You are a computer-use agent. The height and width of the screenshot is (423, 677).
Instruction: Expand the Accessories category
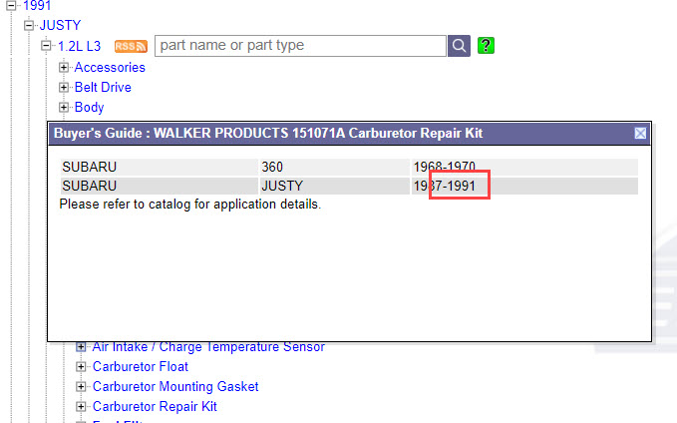tap(64, 68)
